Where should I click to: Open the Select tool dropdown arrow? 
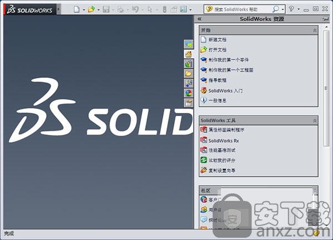[157, 10]
